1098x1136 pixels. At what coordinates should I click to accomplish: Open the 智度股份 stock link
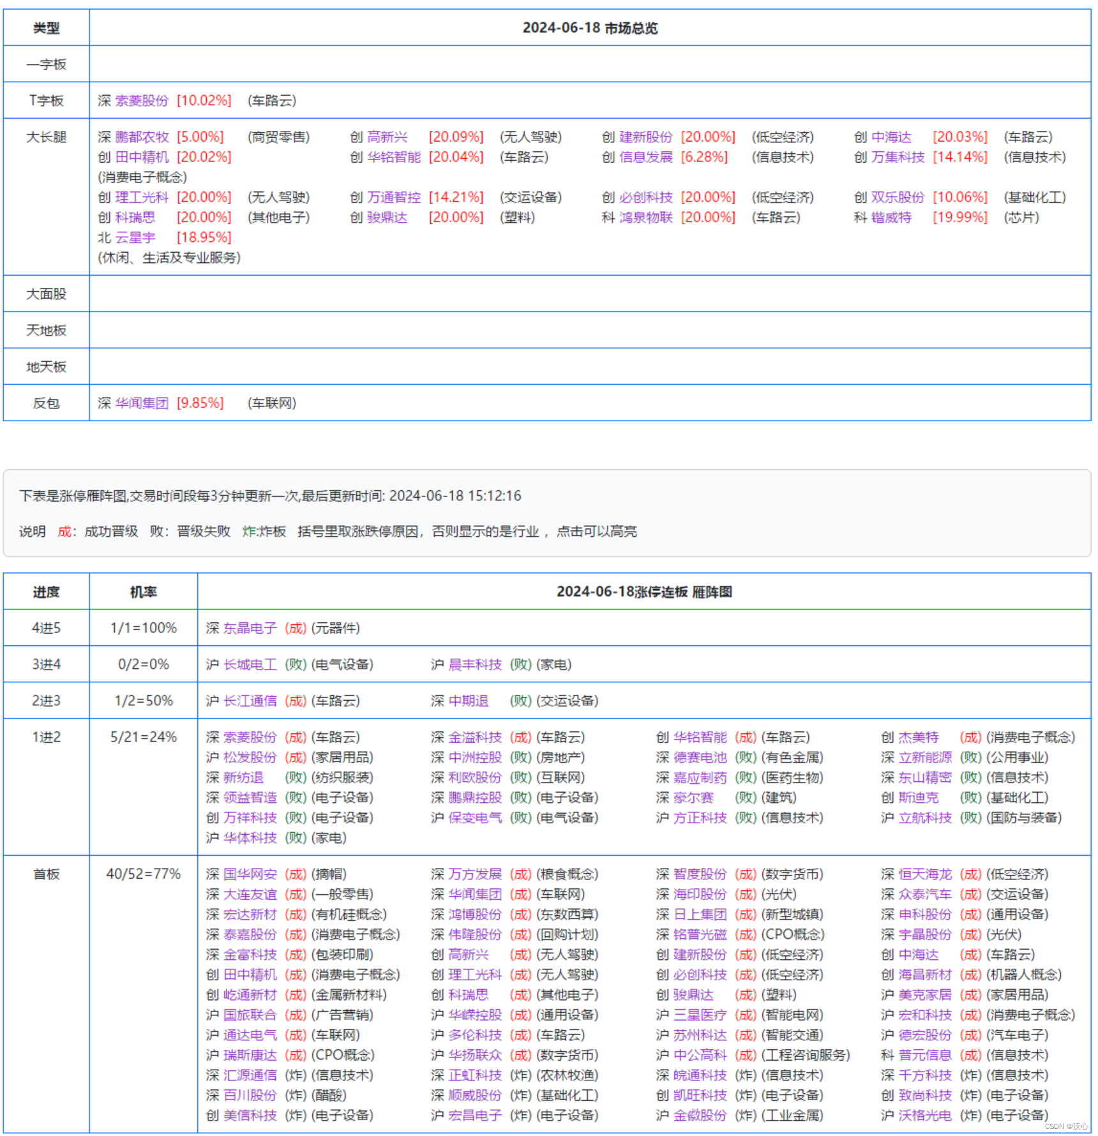coord(700,874)
